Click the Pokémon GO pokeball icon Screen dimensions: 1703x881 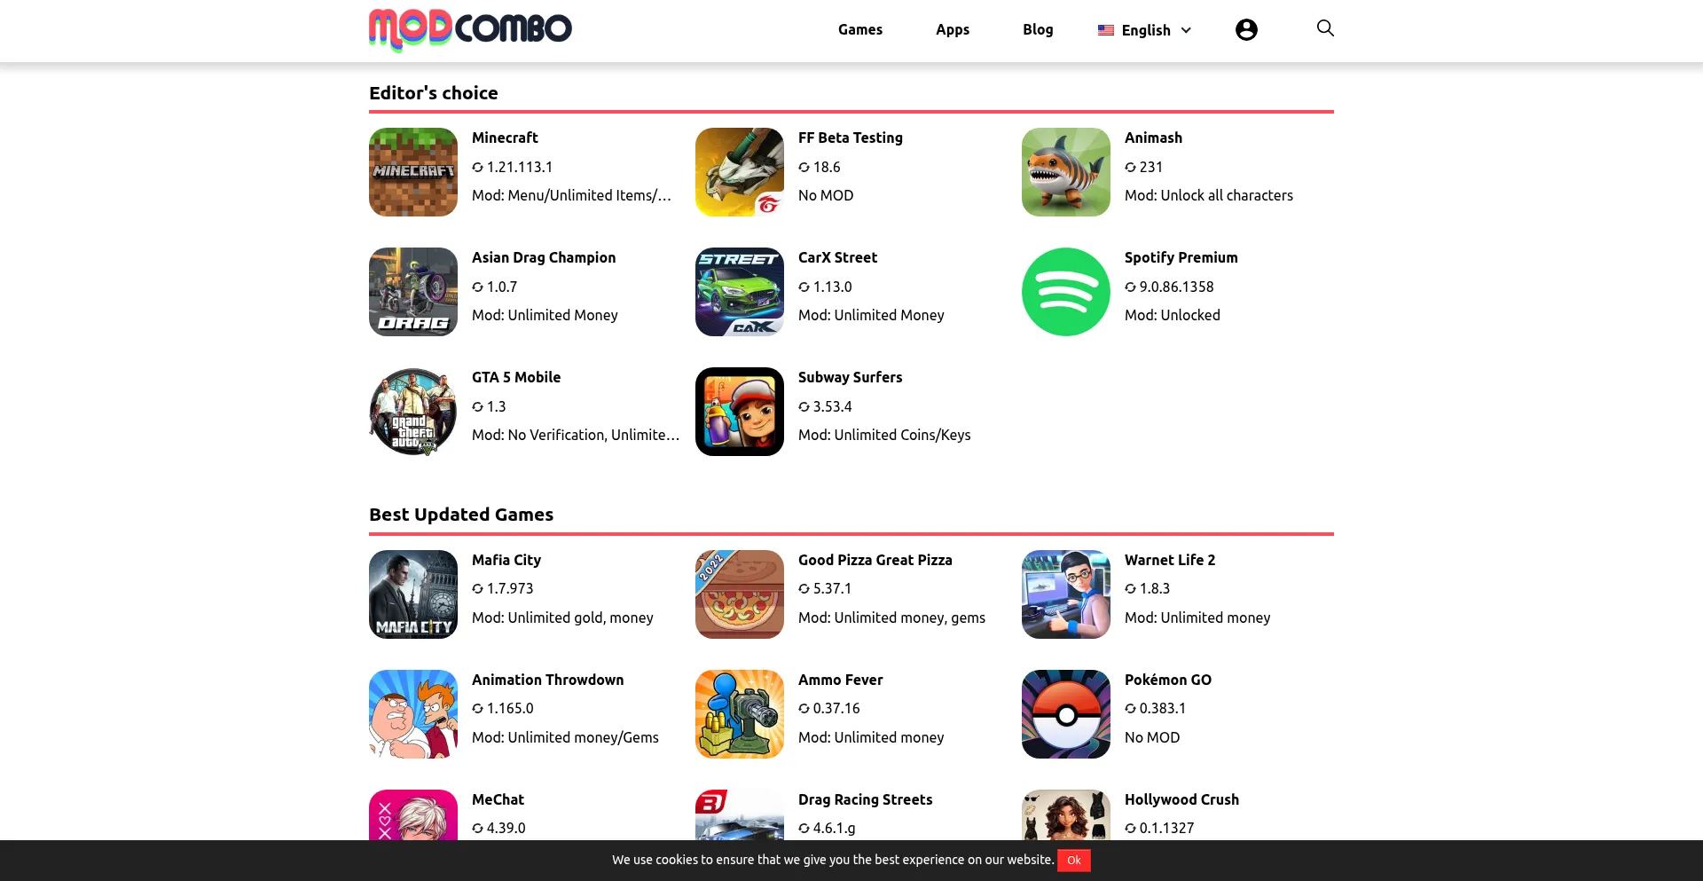(x=1066, y=714)
